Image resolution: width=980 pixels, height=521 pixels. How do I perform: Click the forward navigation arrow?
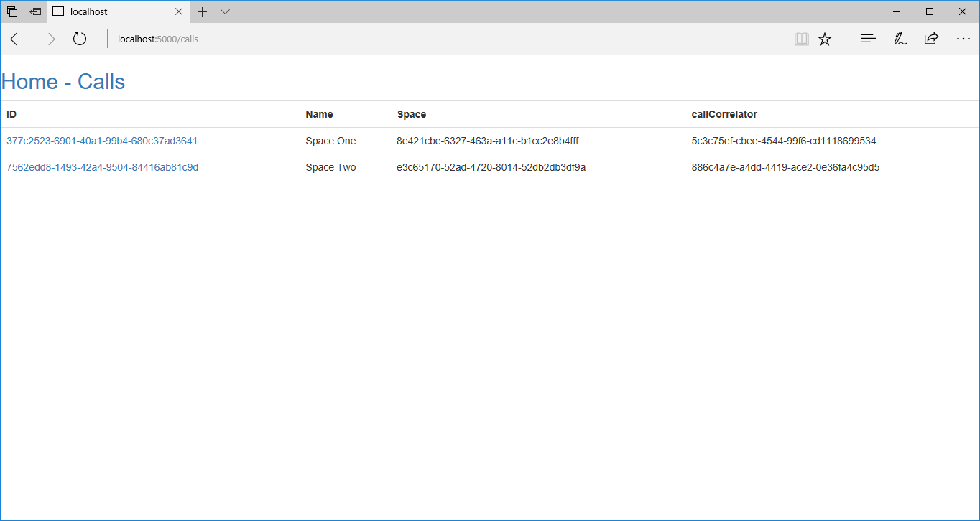[x=49, y=39]
